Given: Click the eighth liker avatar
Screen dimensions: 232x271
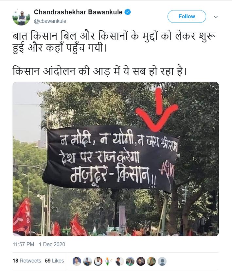Looking at the screenshot, I should pyautogui.click(x=152, y=261).
